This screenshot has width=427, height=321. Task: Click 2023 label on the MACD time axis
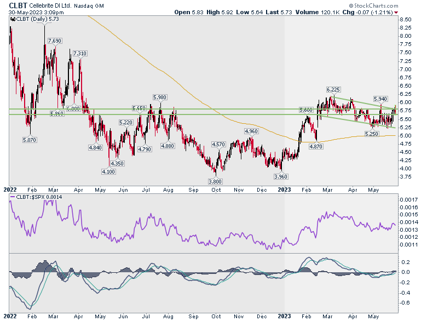[284, 317]
